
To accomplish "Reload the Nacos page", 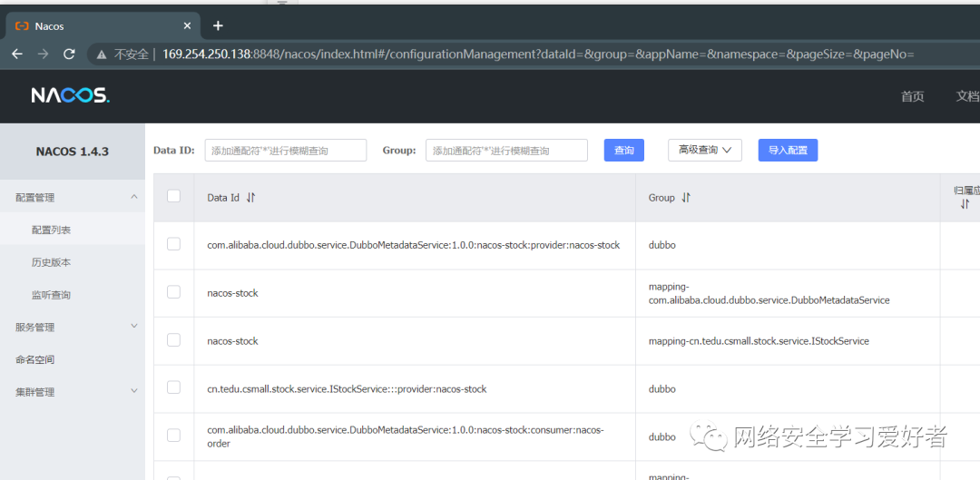I will tap(69, 54).
